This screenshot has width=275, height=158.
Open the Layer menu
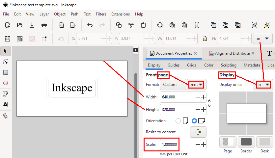pyautogui.click(x=44, y=14)
